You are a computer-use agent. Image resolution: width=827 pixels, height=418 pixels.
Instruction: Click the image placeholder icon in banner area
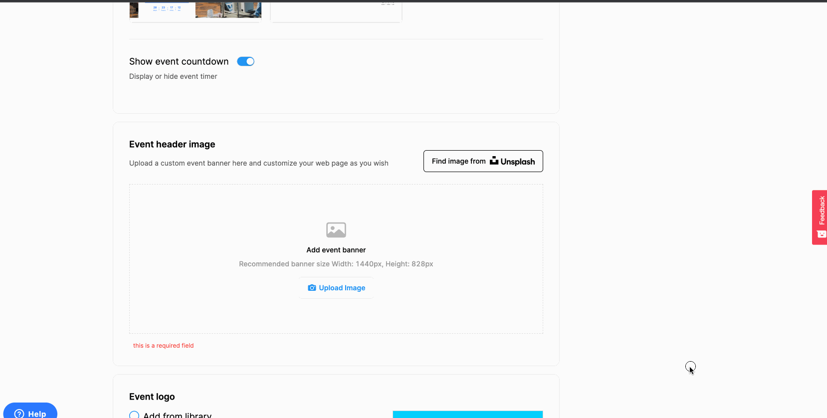[x=336, y=230]
